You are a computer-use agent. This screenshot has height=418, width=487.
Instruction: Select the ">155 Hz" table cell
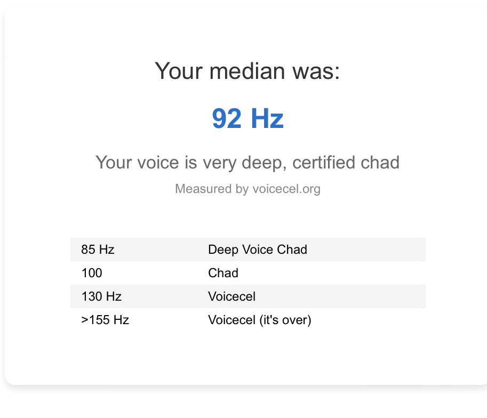click(x=105, y=320)
